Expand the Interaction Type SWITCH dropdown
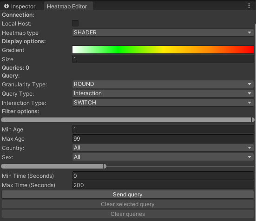256x221 pixels. tap(163, 103)
